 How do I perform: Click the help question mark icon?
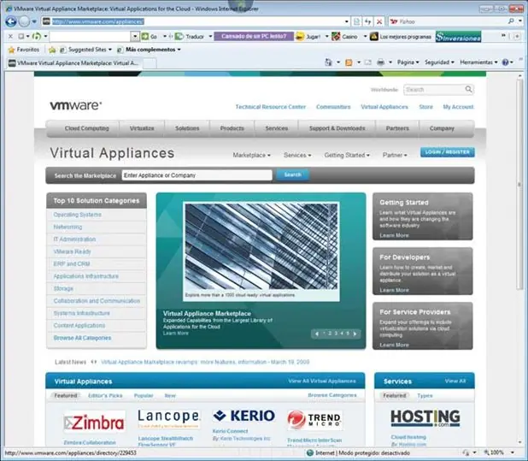[505, 62]
